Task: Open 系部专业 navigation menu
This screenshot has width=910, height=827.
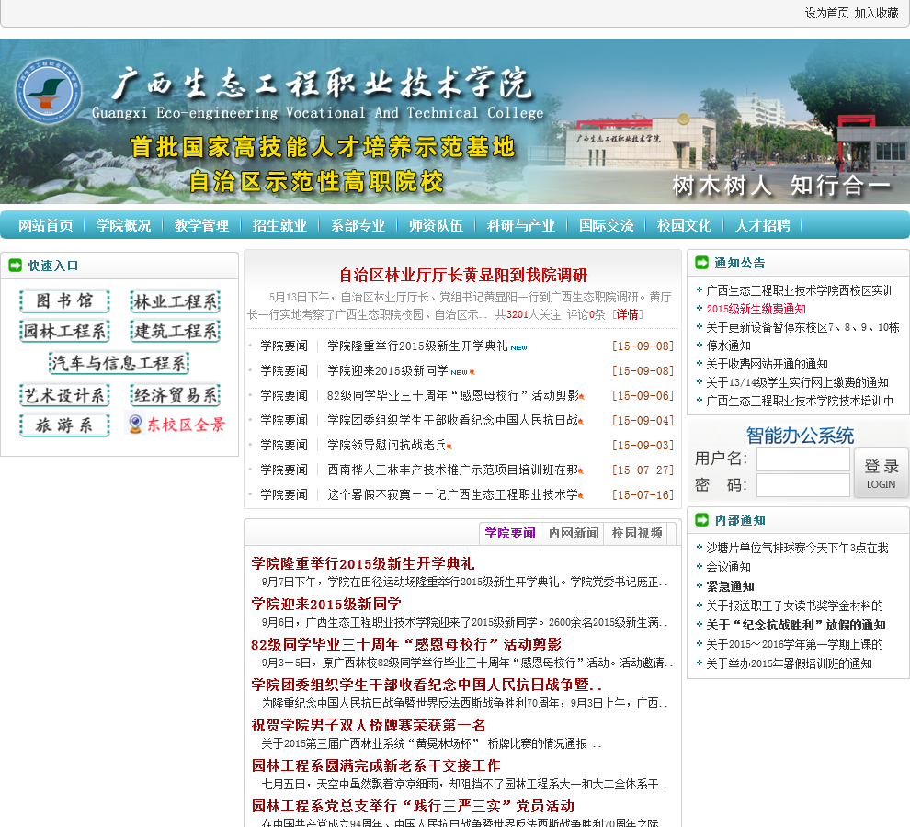Action: [x=358, y=225]
